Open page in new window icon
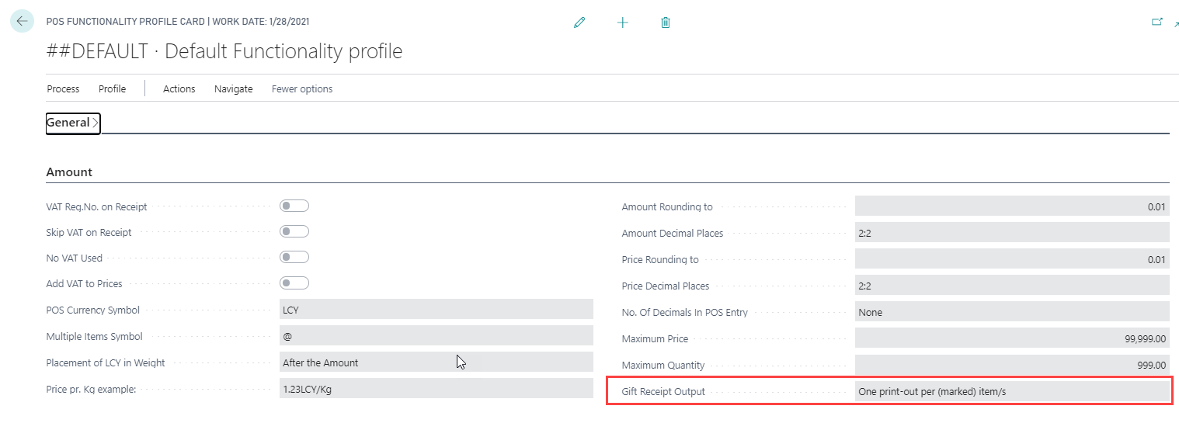 click(x=1156, y=22)
